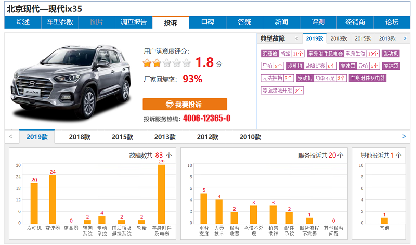Select the 2012款 tab

click(207, 137)
